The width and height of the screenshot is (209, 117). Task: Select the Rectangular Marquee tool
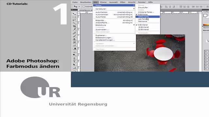click(74, 17)
